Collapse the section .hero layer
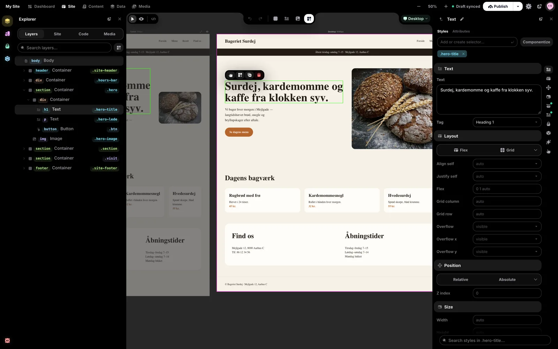The image size is (558, 349). click(x=24, y=90)
